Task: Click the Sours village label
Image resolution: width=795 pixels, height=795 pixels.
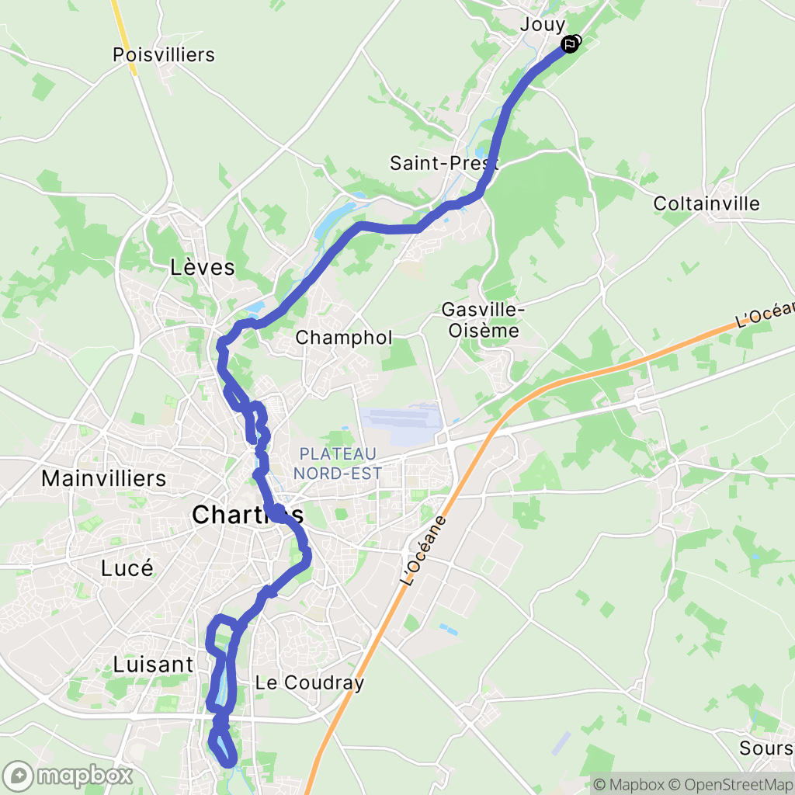Action: click(765, 748)
